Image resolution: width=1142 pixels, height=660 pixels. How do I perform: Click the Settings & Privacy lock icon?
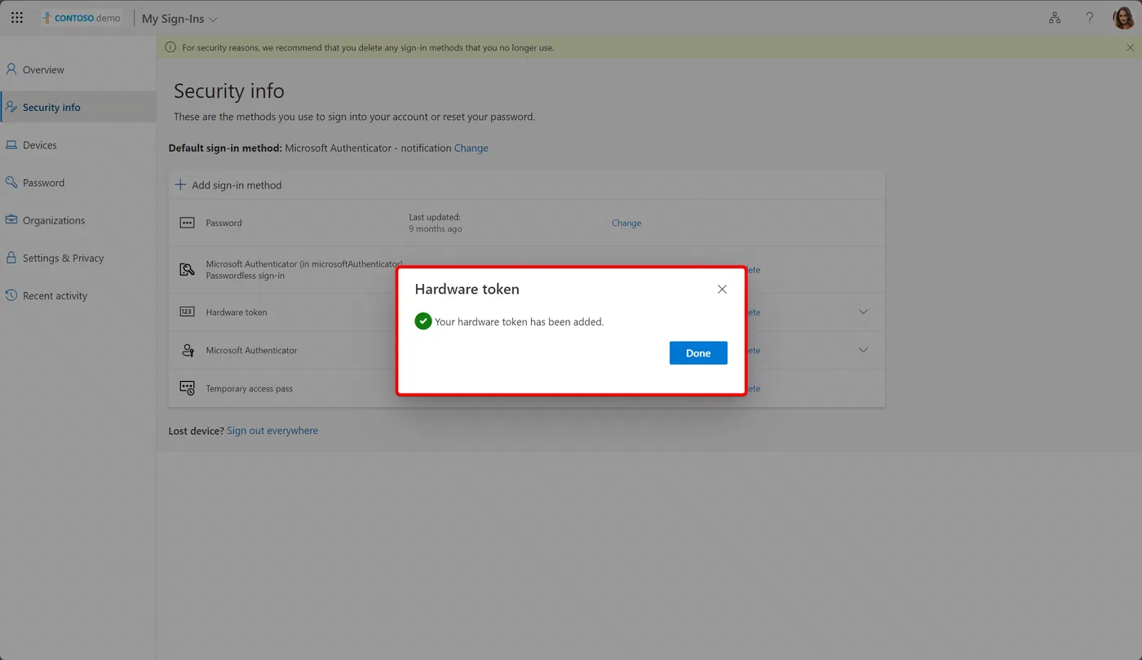pyautogui.click(x=11, y=258)
